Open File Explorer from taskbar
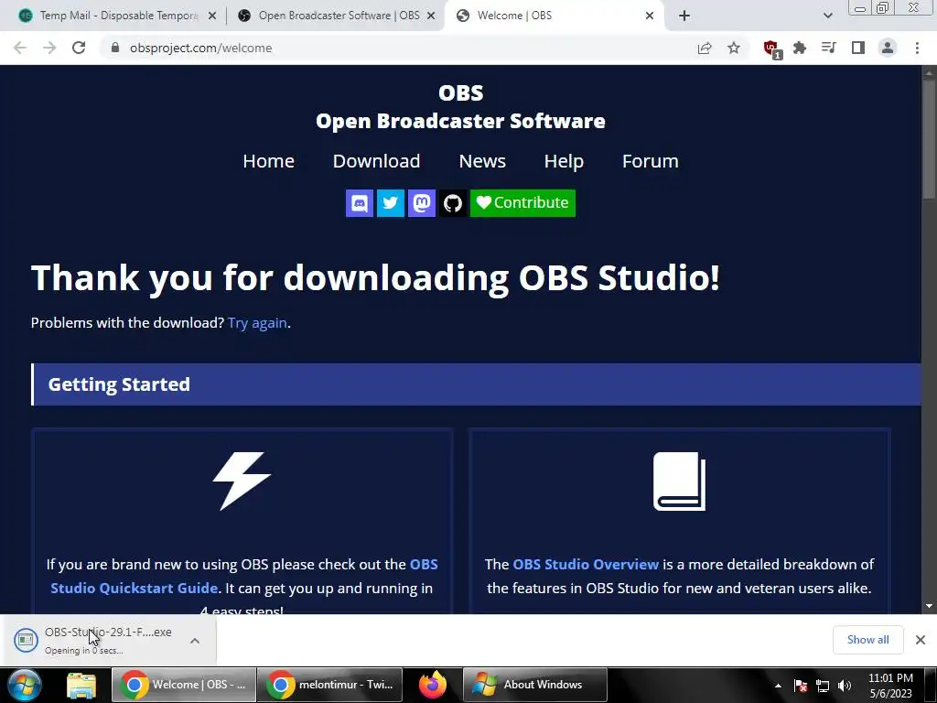 point(81,685)
